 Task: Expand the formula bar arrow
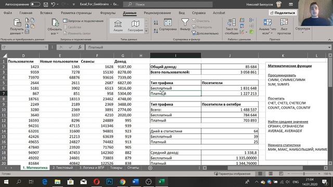pyautogui.click(x=329, y=47)
